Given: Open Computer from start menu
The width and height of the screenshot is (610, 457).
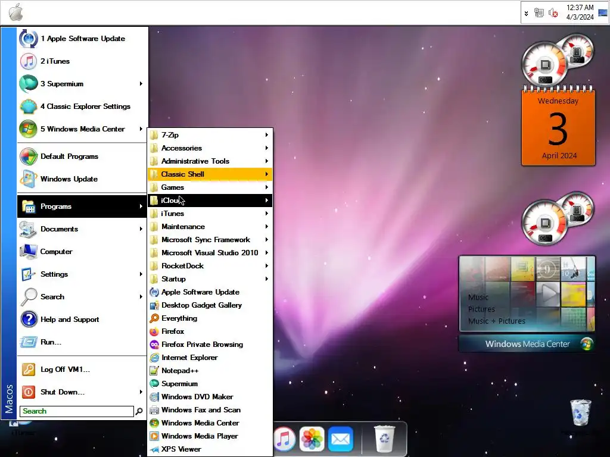Looking at the screenshot, I should pyautogui.click(x=82, y=252).
